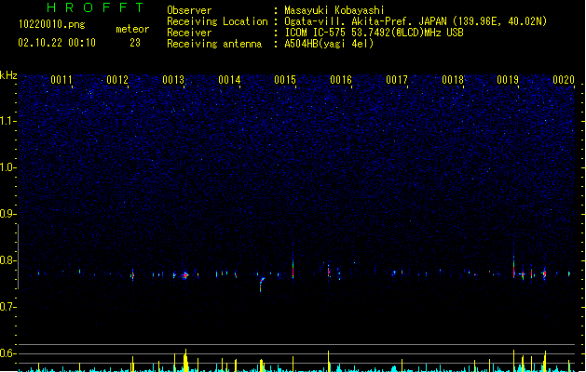Screen dimensions: 586x372
Task: Click the Ogata-vill. Akita-Pref. JAPAN location text
Action: [x=416, y=21]
